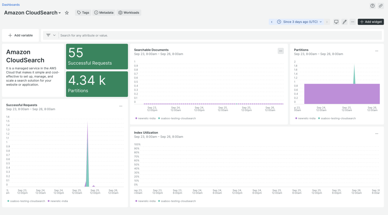Expand the filter options chevron
This screenshot has width=388, height=215.
[54, 35]
